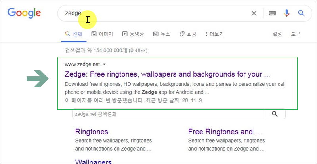317x164 pixels.
Task: Click into the zedge.net 검색결과 site search field
Action: coord(168,114)
